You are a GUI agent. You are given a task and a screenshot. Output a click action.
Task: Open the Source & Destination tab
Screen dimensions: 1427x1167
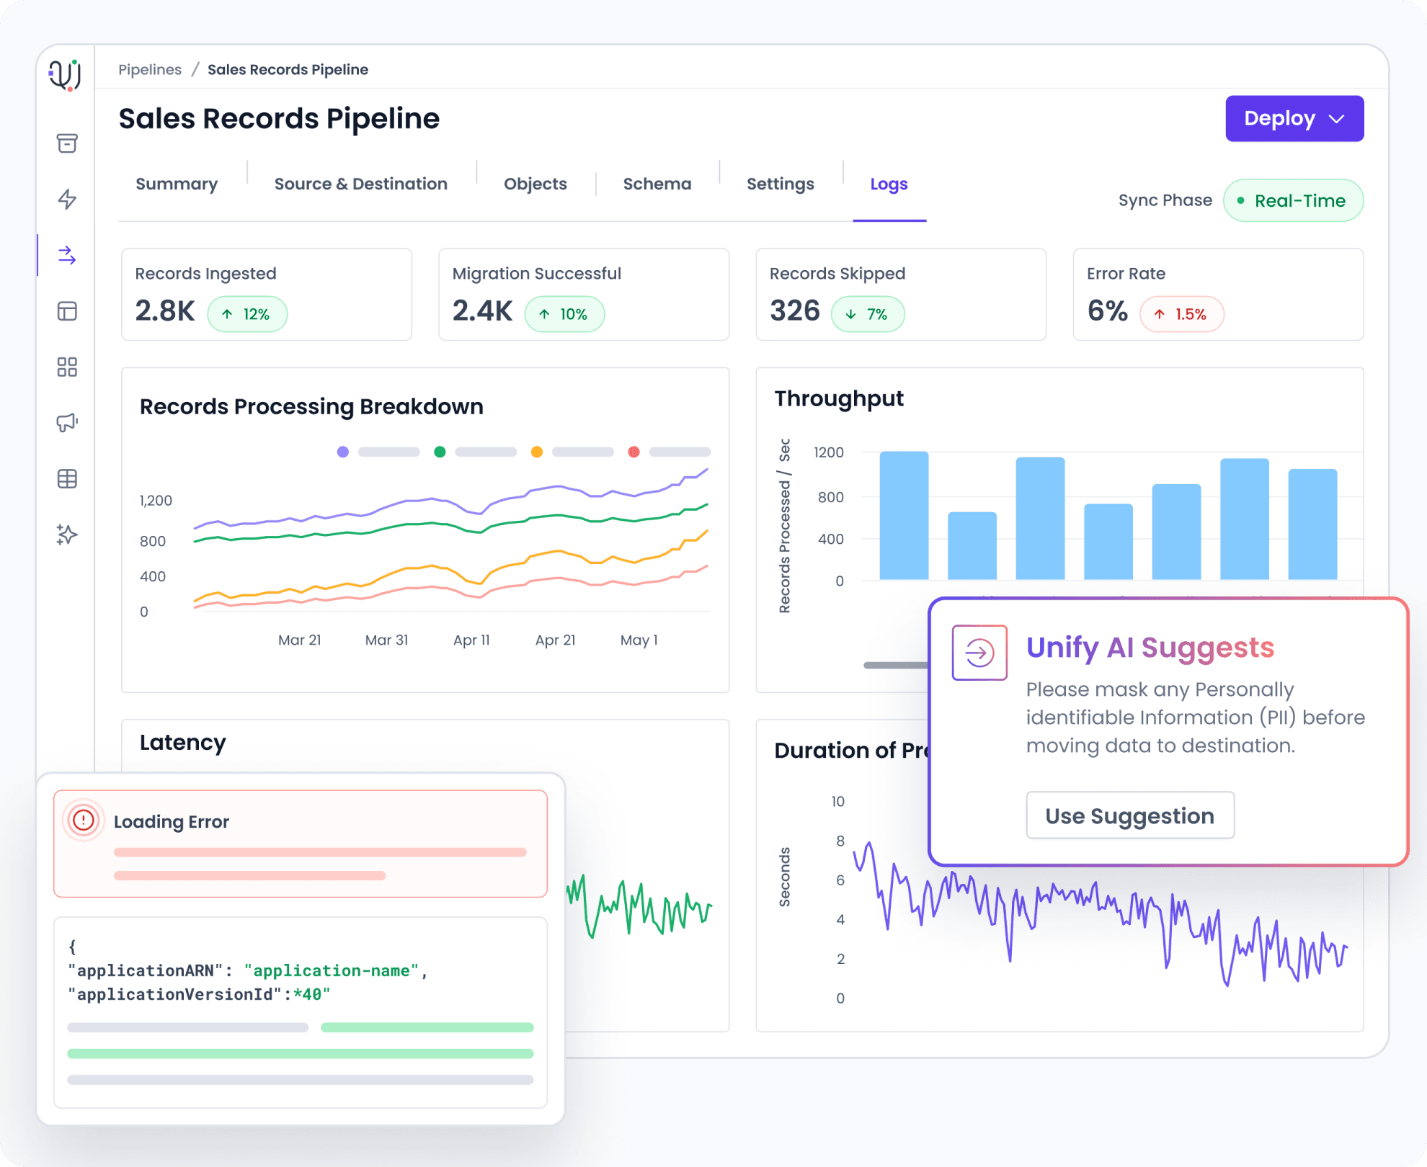[x=360, y=184]
